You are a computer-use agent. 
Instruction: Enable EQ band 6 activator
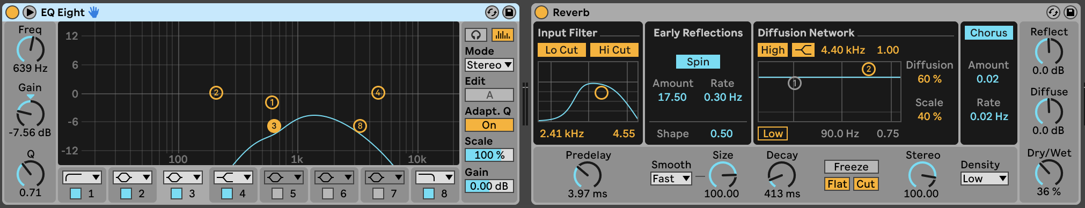click(x=328, y=194)
